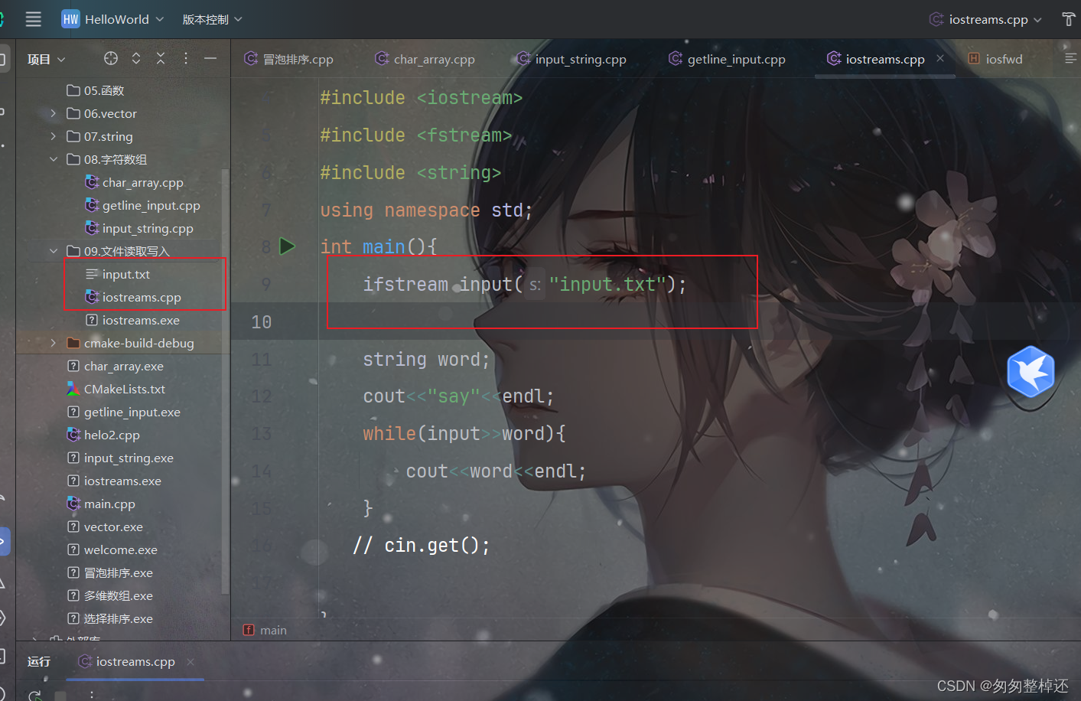Click the main breadcrumb below the editor
This screenshot has width=1081, height=701.
pos(265,630)
